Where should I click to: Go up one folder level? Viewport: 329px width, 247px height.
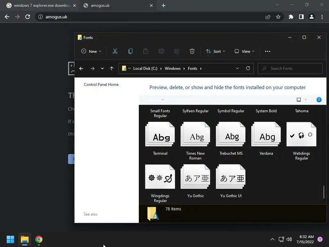[111, 69]
